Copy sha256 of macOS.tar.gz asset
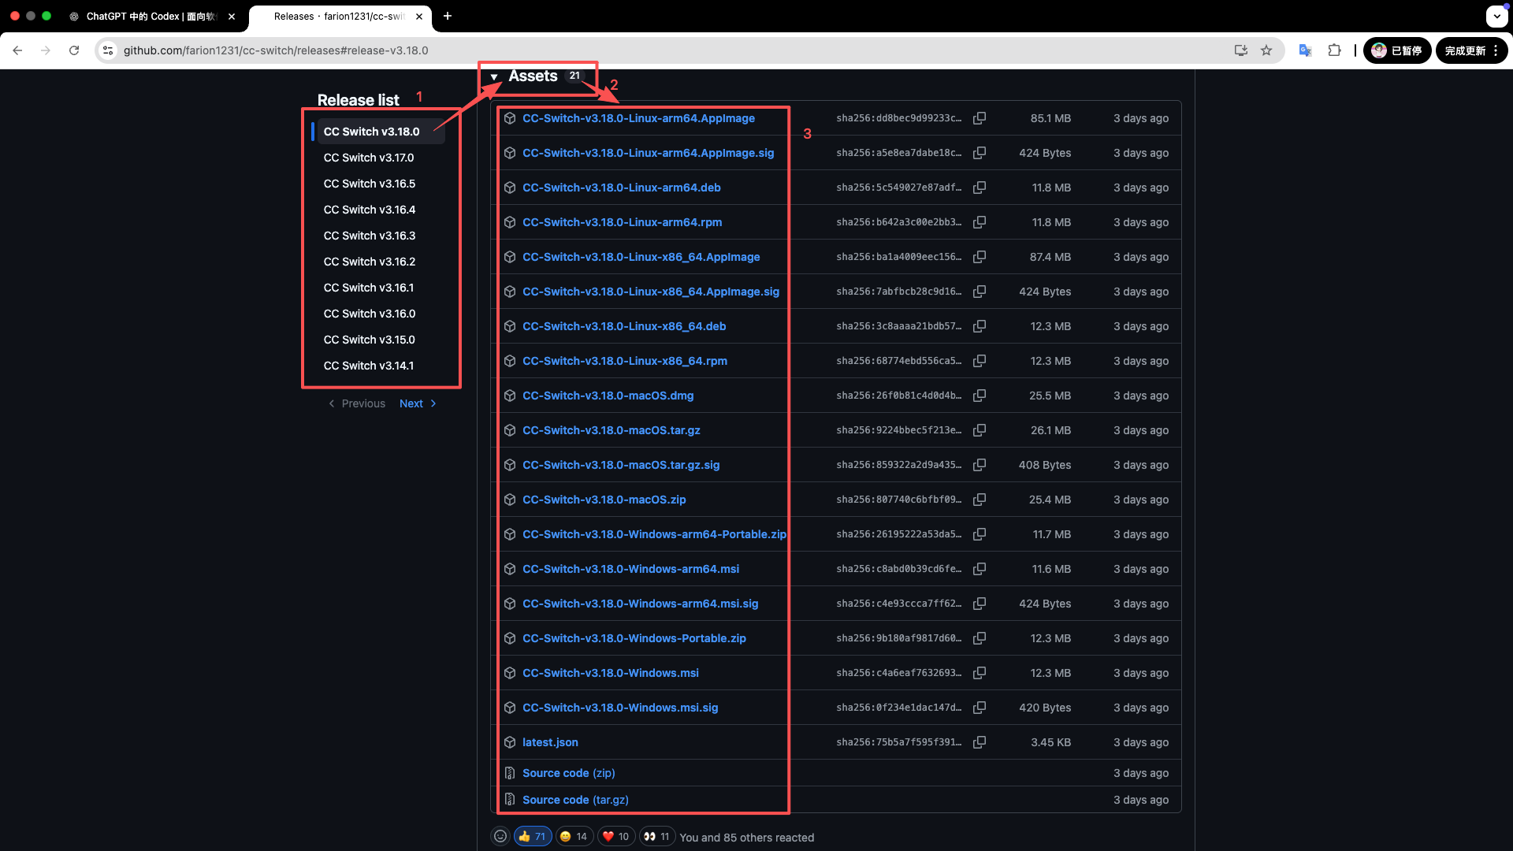The height and width of the screenshot is (851, 1513). [980, 430]
